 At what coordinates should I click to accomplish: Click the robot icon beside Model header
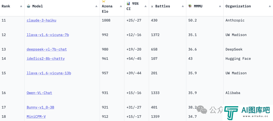point(29,6)
